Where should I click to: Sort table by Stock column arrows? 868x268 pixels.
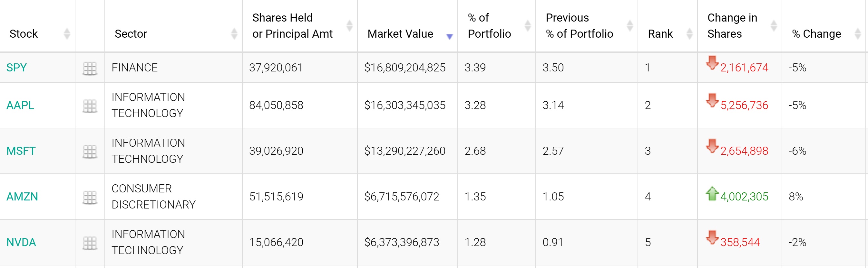pyautogui.click(x=67, y=34)
